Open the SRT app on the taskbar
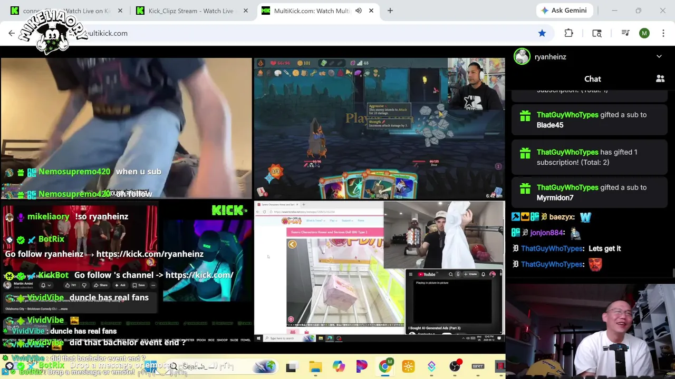Image resolution: width=675 pixels, height=379 pixels. [478, 366]
